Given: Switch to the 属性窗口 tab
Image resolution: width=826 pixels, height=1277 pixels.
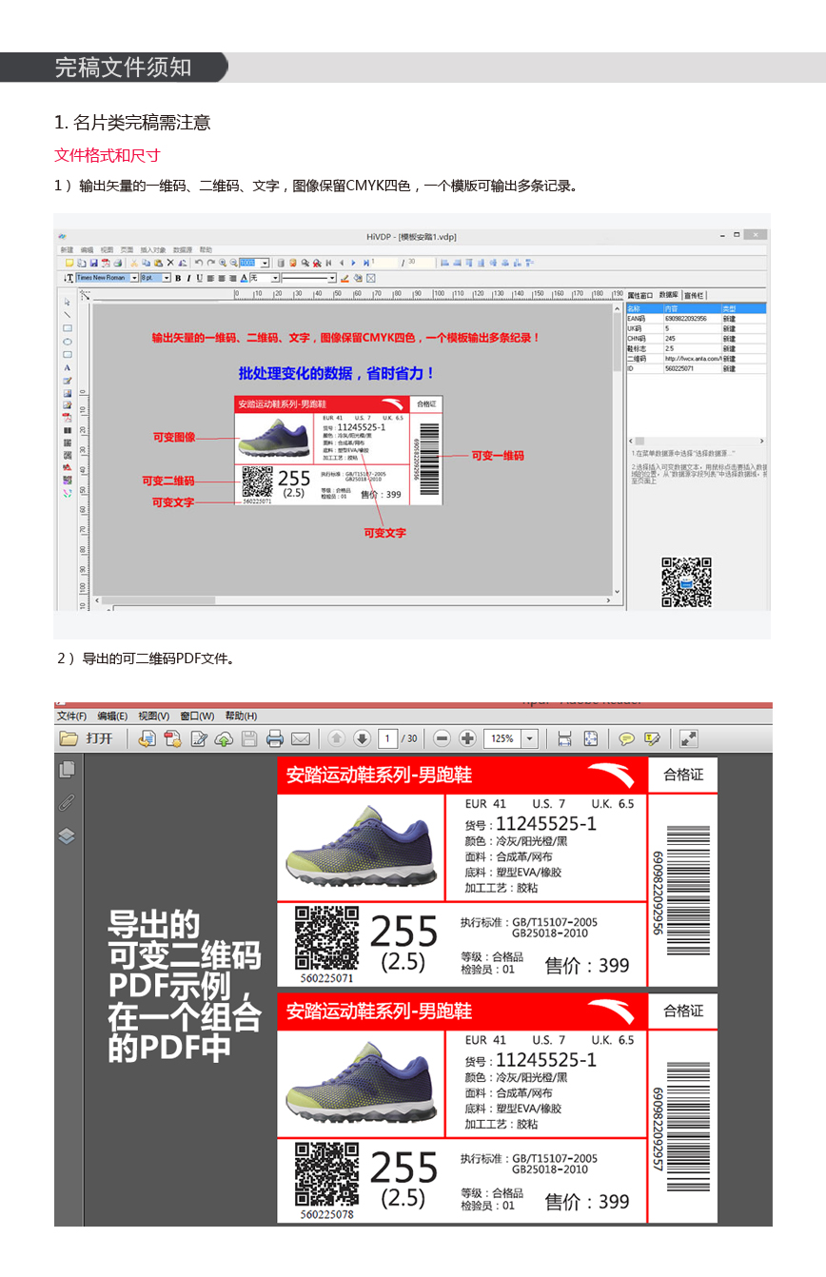Looking at the screenshot, I should (640, 295).
